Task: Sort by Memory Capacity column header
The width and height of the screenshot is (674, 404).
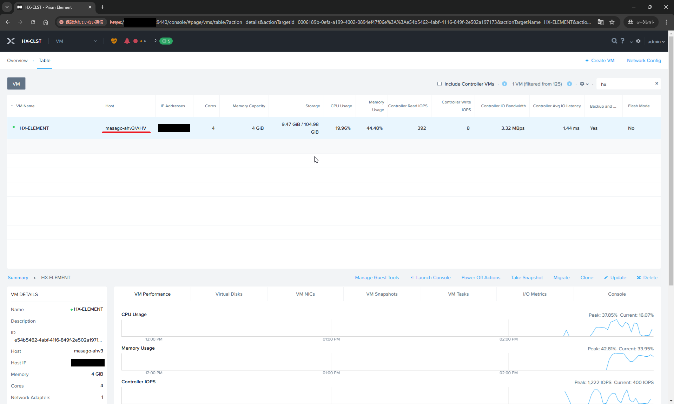Action: [249, 106]
